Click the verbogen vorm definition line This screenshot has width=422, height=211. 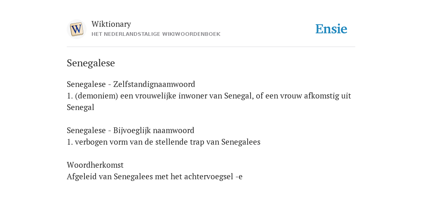[x=164, y=142]
